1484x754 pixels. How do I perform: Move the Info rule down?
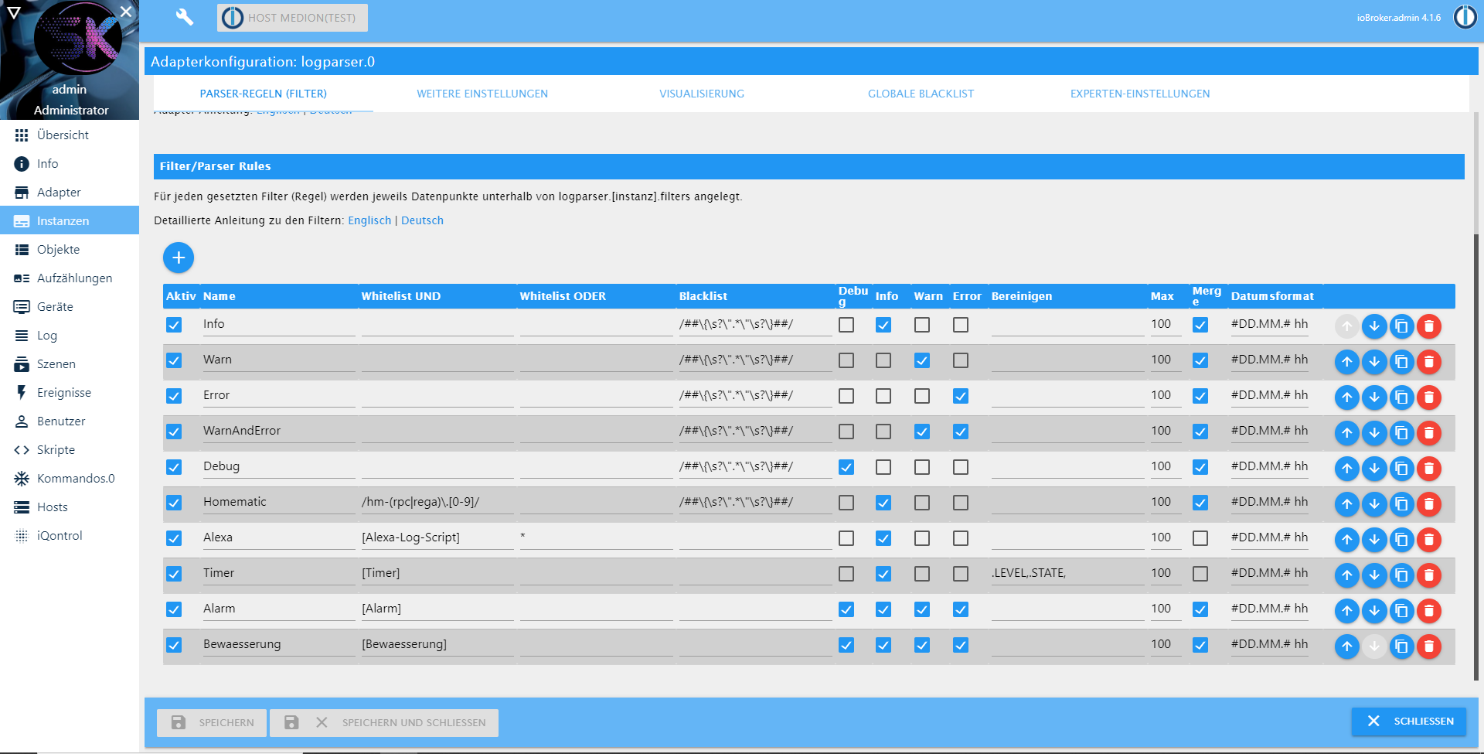click(1374, 326)
